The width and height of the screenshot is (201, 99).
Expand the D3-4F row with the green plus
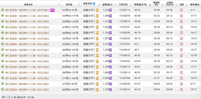[x=3, y=10]
